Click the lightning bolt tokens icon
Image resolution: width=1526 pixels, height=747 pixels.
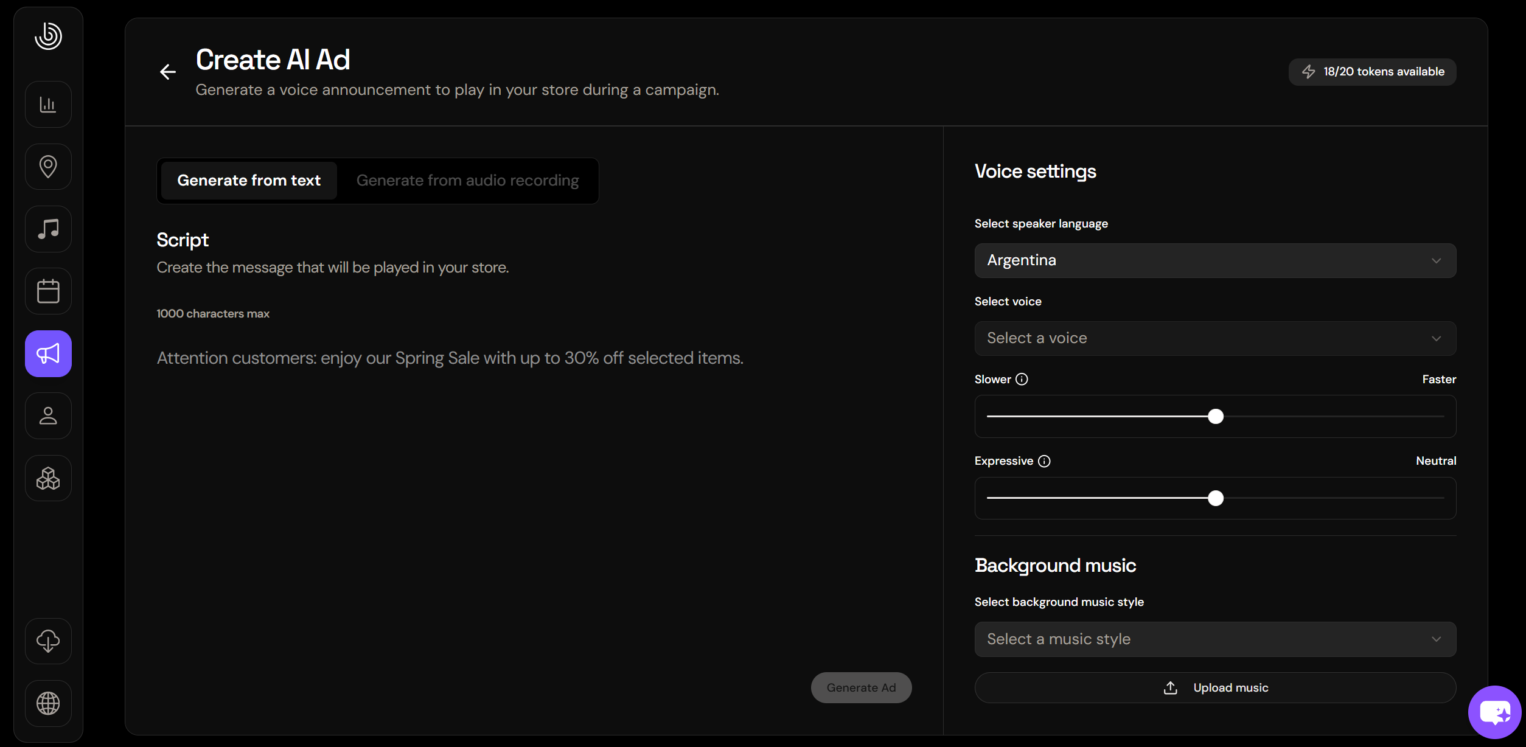click(1309, 72)
